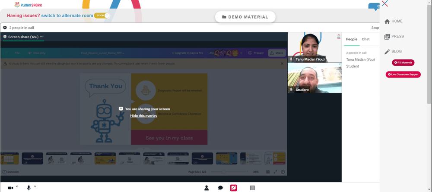Select slide thumbnail 113
Screen dimensions: 432x192
point(32,158)
